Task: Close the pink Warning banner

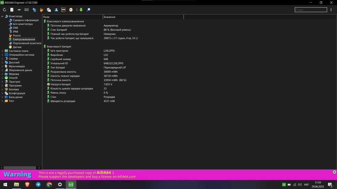Action: tap(334, 172)
